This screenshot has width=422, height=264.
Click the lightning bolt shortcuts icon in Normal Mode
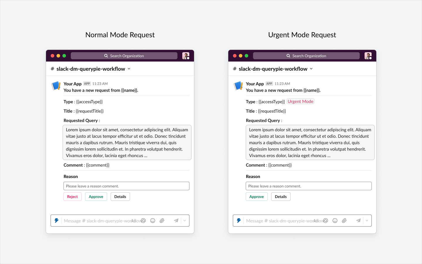click(57, 220)
